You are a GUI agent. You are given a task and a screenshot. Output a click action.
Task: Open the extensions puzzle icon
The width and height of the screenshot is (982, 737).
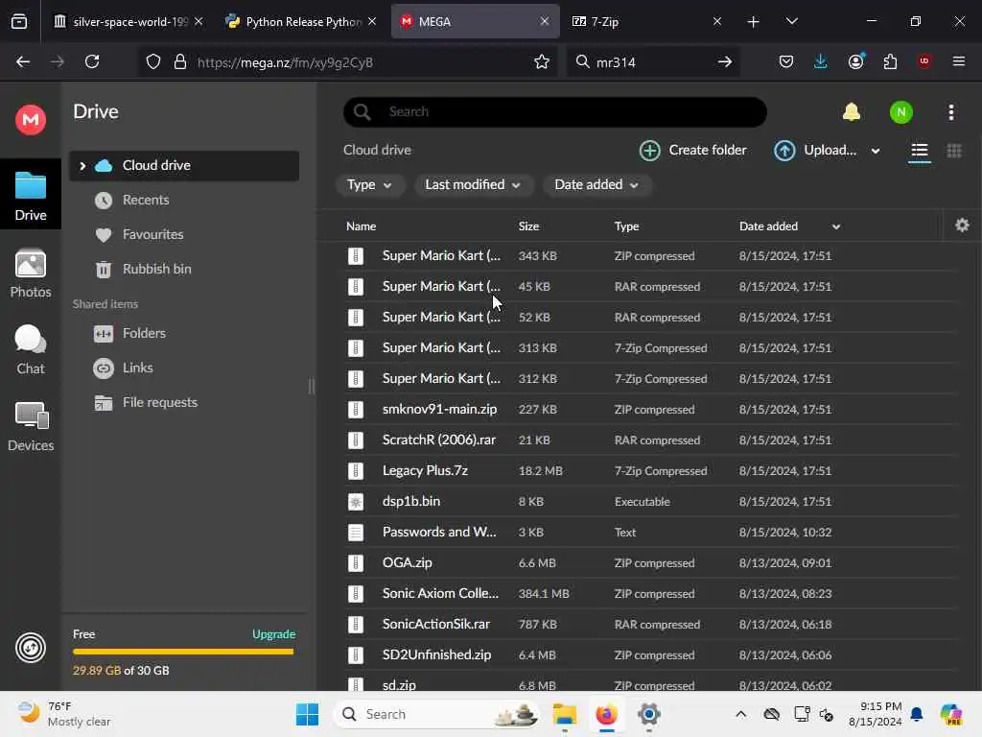(x=890, y=61)
